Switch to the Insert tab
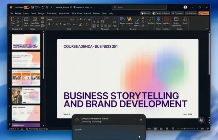Image resolution: width=218 pixels, height=140 pixels. [x=26, y=13]
